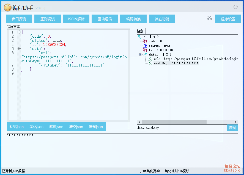Select the 文 string icon beside url
244x175 pixels.
(150, 59)
